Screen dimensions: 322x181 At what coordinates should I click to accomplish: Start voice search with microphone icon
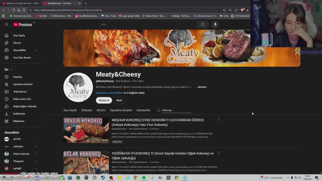tap(215, 24)
